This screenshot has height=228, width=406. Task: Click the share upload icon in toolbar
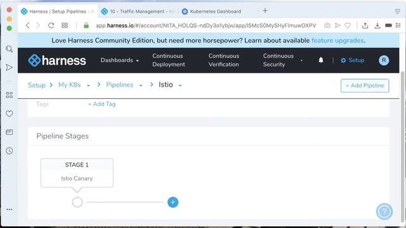(365, 25)
